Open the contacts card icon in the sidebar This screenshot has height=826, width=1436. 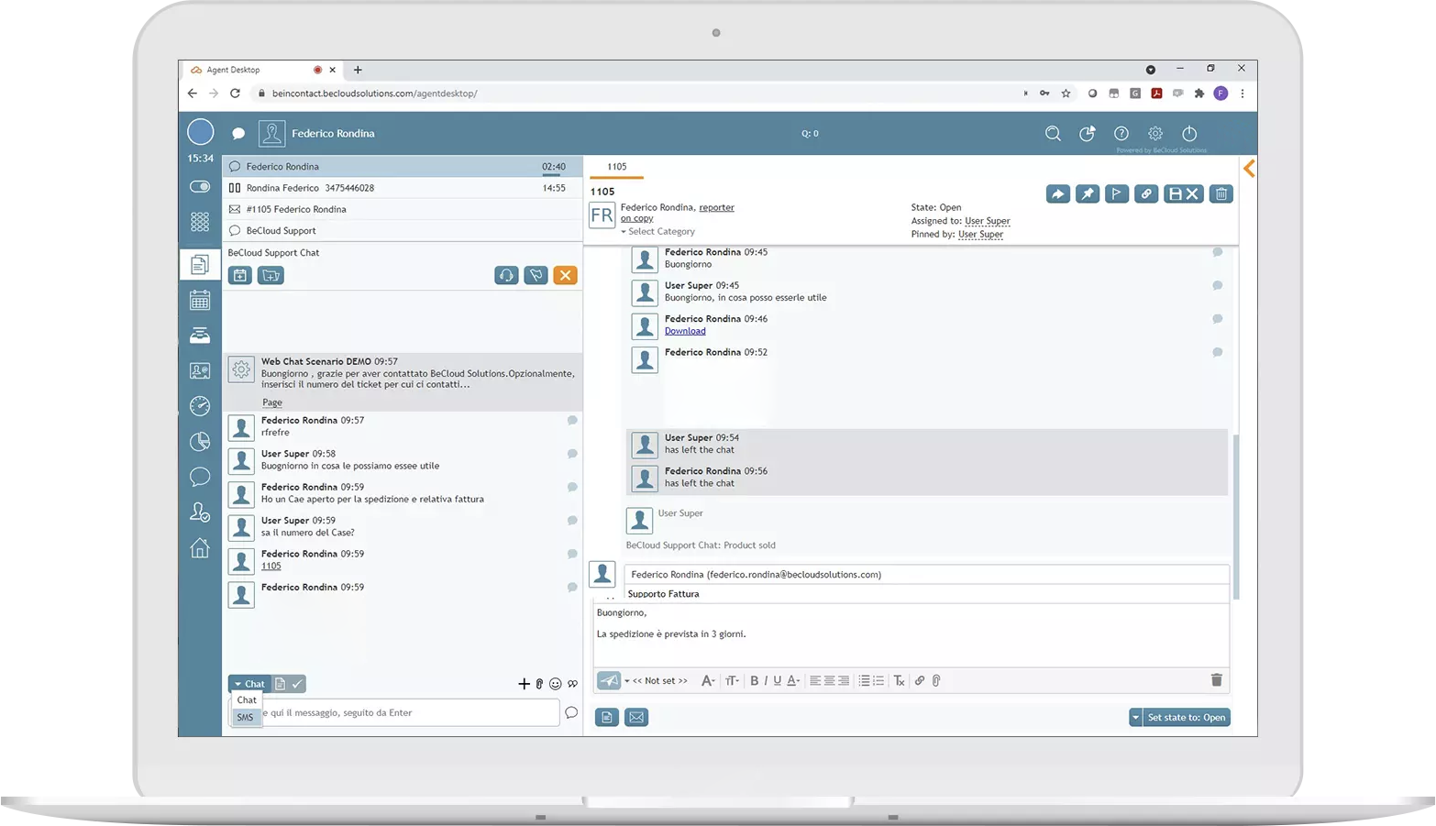pos(200,370)
